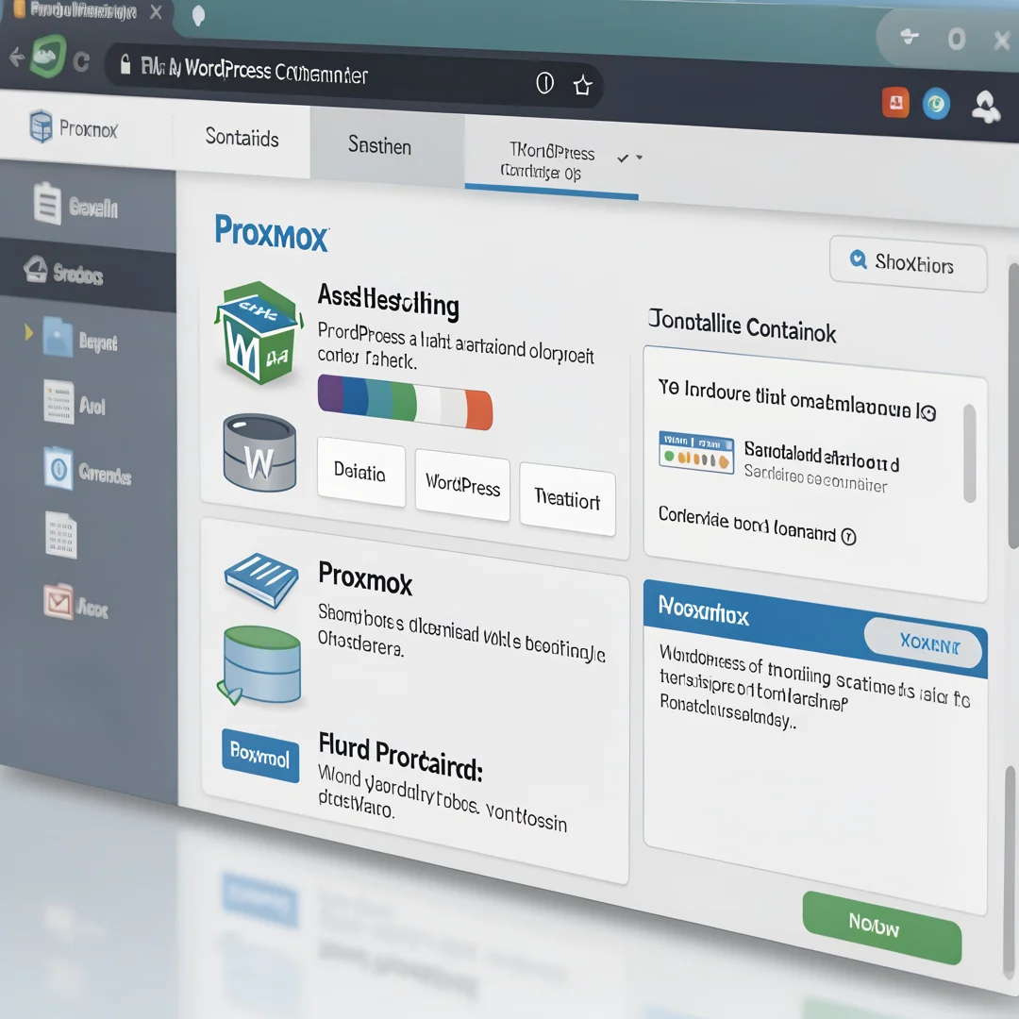Click the Deiatia button
This screenshot has width=1019, height=1019.
(360, 472)
